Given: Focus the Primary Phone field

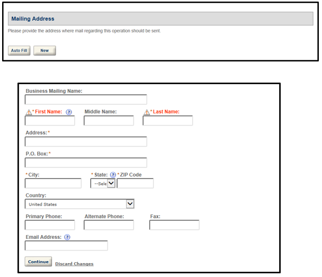Looking at the screenshot, I should click(50, 225).
